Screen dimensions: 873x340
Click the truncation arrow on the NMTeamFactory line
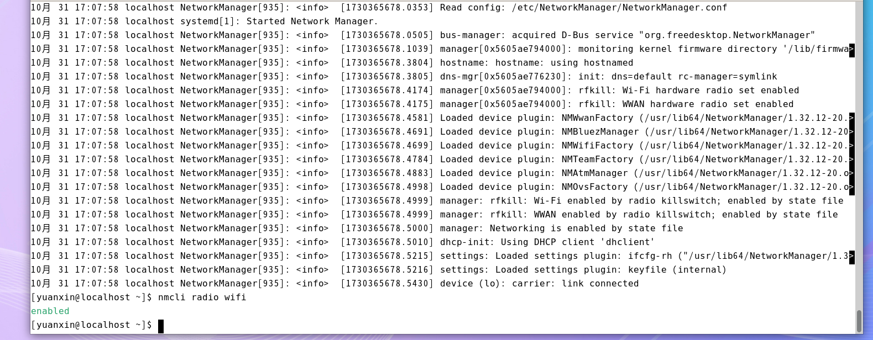pyautogui.click(x=851, y=160)
